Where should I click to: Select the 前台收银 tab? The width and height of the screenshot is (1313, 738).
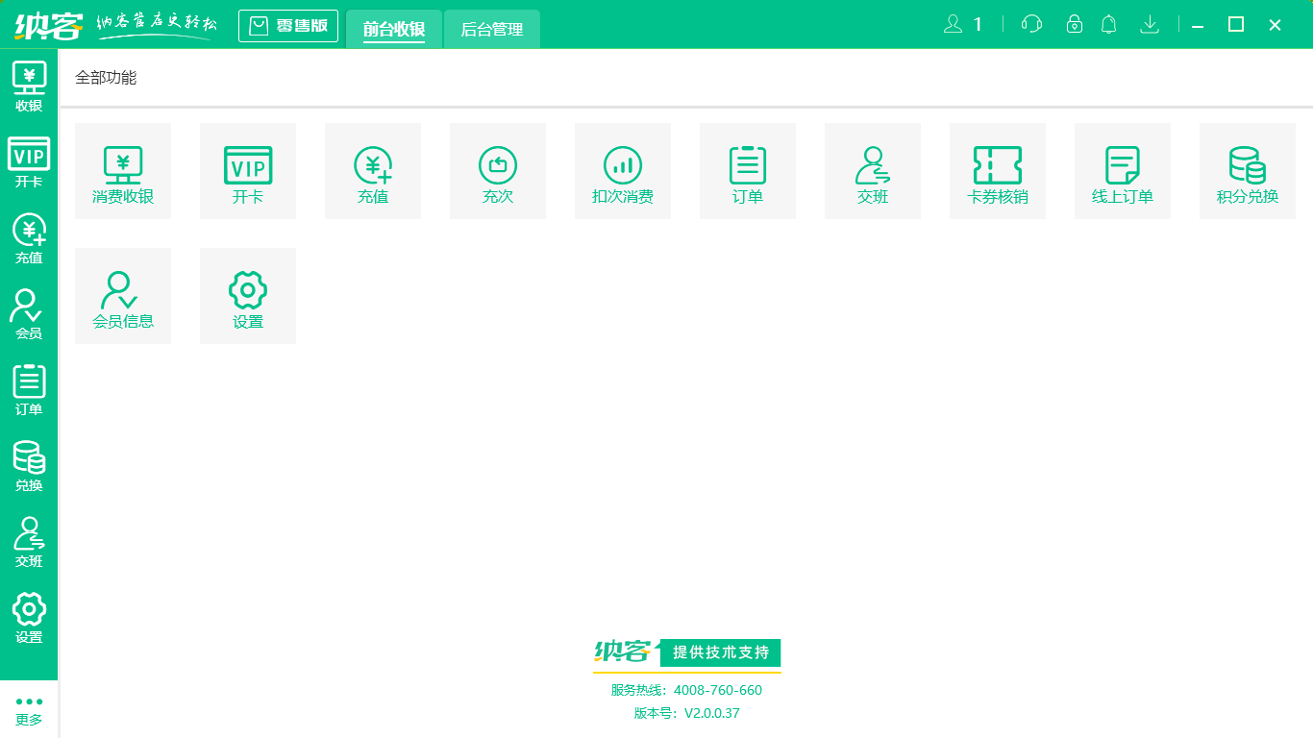pyautogui.click(x=394, y=29)
